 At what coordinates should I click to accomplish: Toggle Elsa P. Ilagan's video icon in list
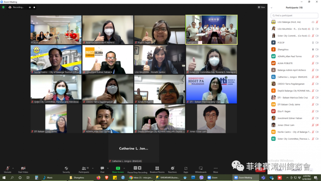coord(317,111)
